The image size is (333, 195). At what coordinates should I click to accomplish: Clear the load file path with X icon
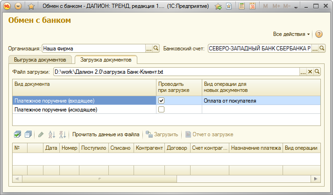coord(310,72)
